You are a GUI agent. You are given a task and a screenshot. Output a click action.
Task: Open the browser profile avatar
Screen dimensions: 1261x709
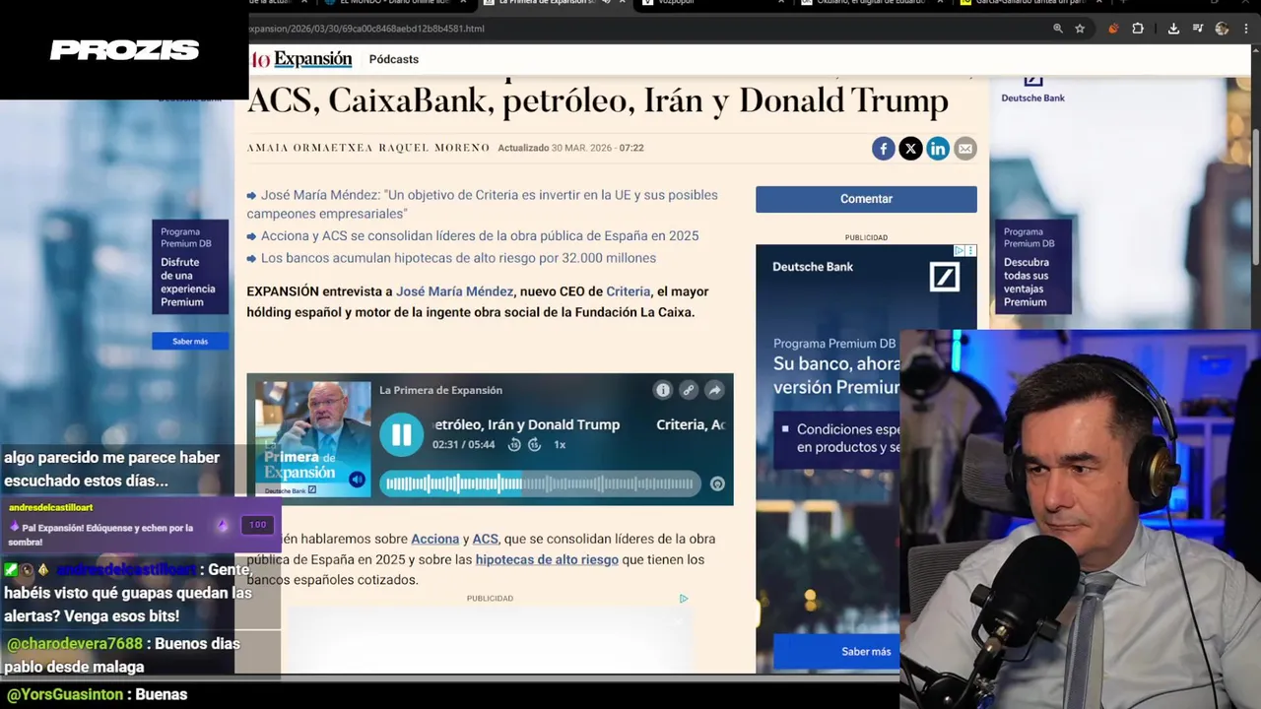click(1222, 29)
